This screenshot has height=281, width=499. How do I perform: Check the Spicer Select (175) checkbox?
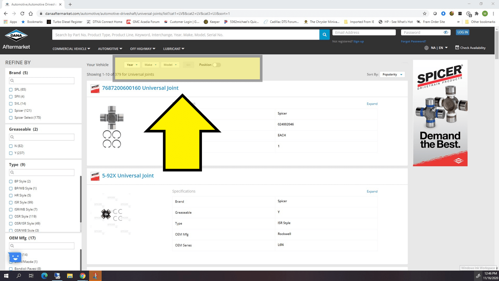[x=11, y=118]
